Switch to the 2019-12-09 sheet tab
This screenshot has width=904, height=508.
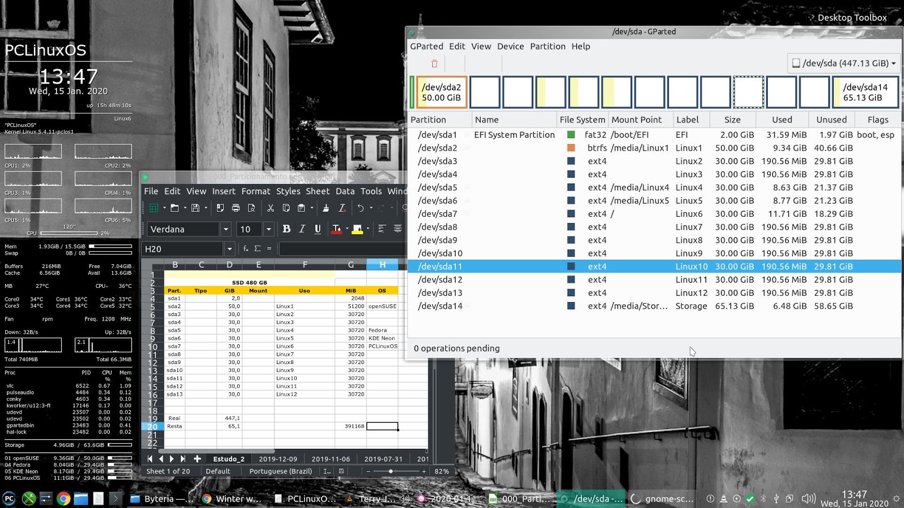[x=277, y=459]
